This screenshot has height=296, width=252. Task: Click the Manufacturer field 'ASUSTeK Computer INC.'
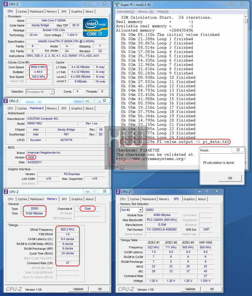coord(66,119)
